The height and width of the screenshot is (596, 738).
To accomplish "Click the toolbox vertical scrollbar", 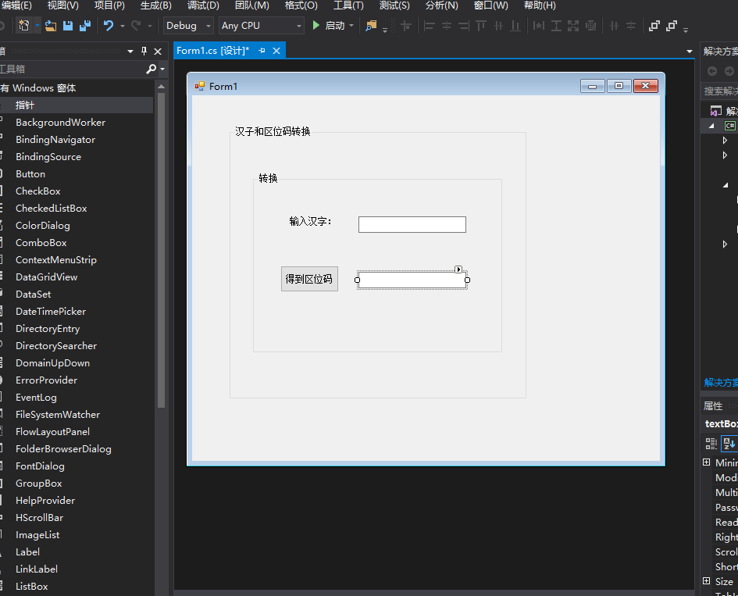I will 162,249.
